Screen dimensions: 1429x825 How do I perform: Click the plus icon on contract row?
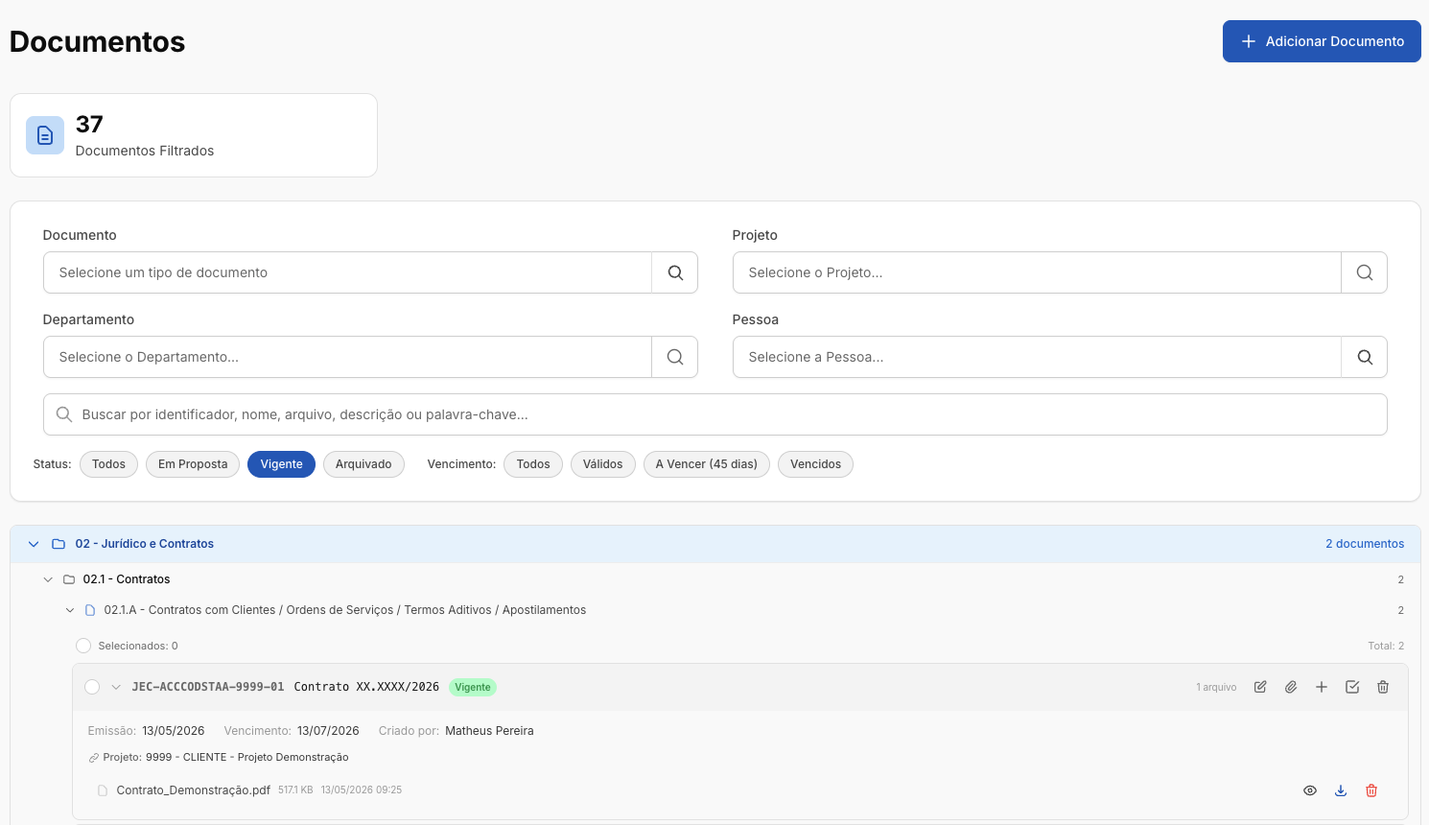(1322, 687)
